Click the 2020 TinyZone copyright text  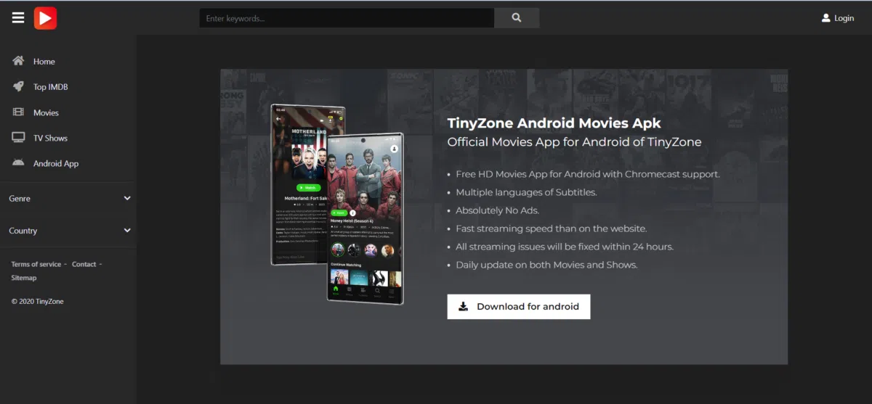[x=37, y=301]
